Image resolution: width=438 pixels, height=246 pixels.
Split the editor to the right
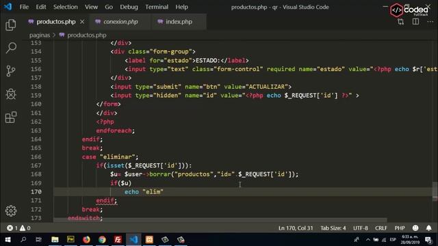[x=415, y=22]
